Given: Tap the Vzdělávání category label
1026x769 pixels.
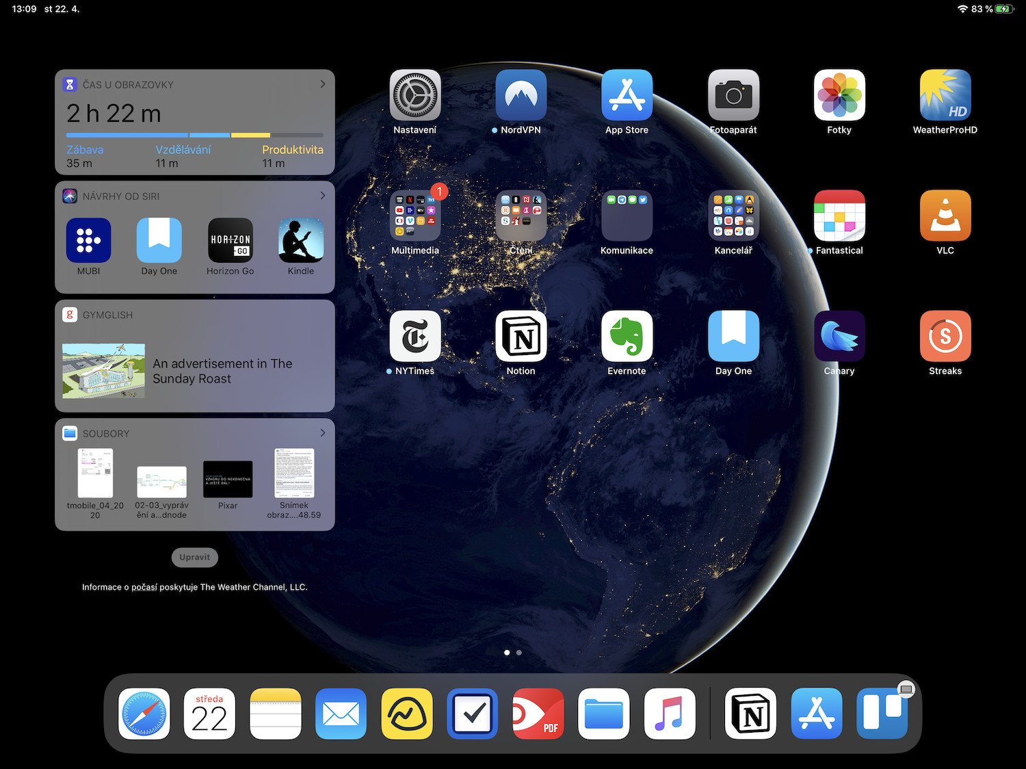Looking at the screenshot, I should tap(183, 150).
